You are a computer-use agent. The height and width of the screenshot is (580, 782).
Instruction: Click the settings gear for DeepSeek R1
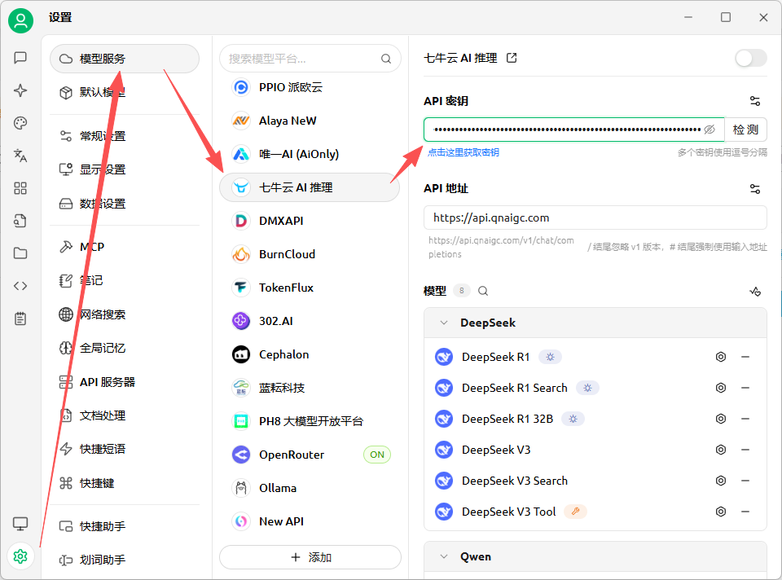click(720, 357)
